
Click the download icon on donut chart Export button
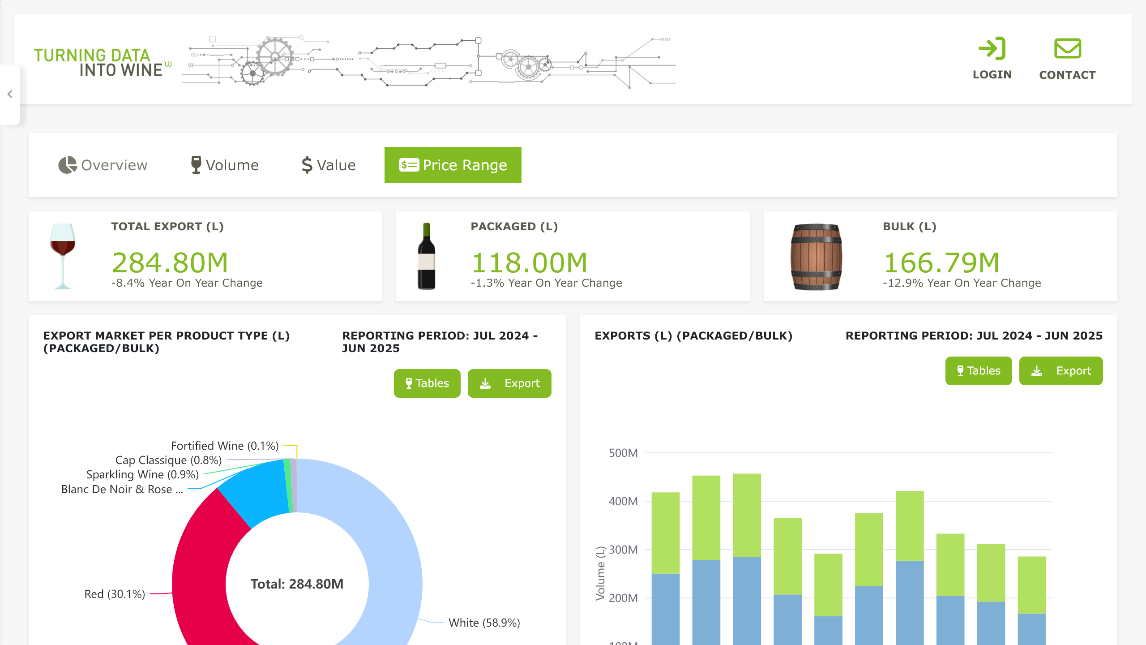(x=485, y=383)
